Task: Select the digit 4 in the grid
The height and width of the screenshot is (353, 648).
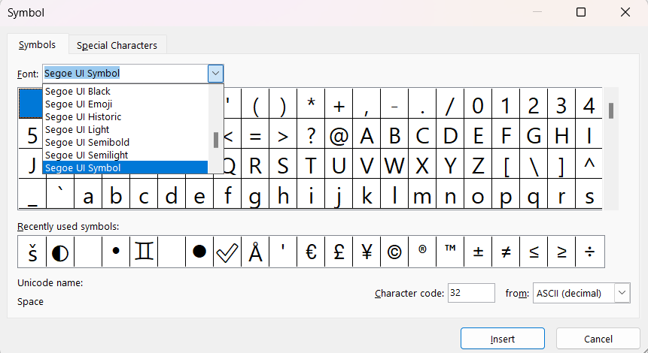Action: (590, 104)
